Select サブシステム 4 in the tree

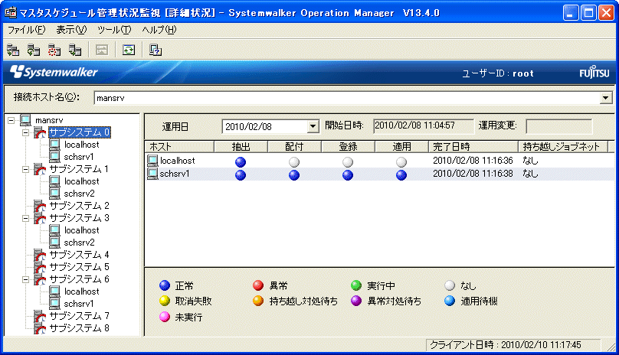pos(79,255)
